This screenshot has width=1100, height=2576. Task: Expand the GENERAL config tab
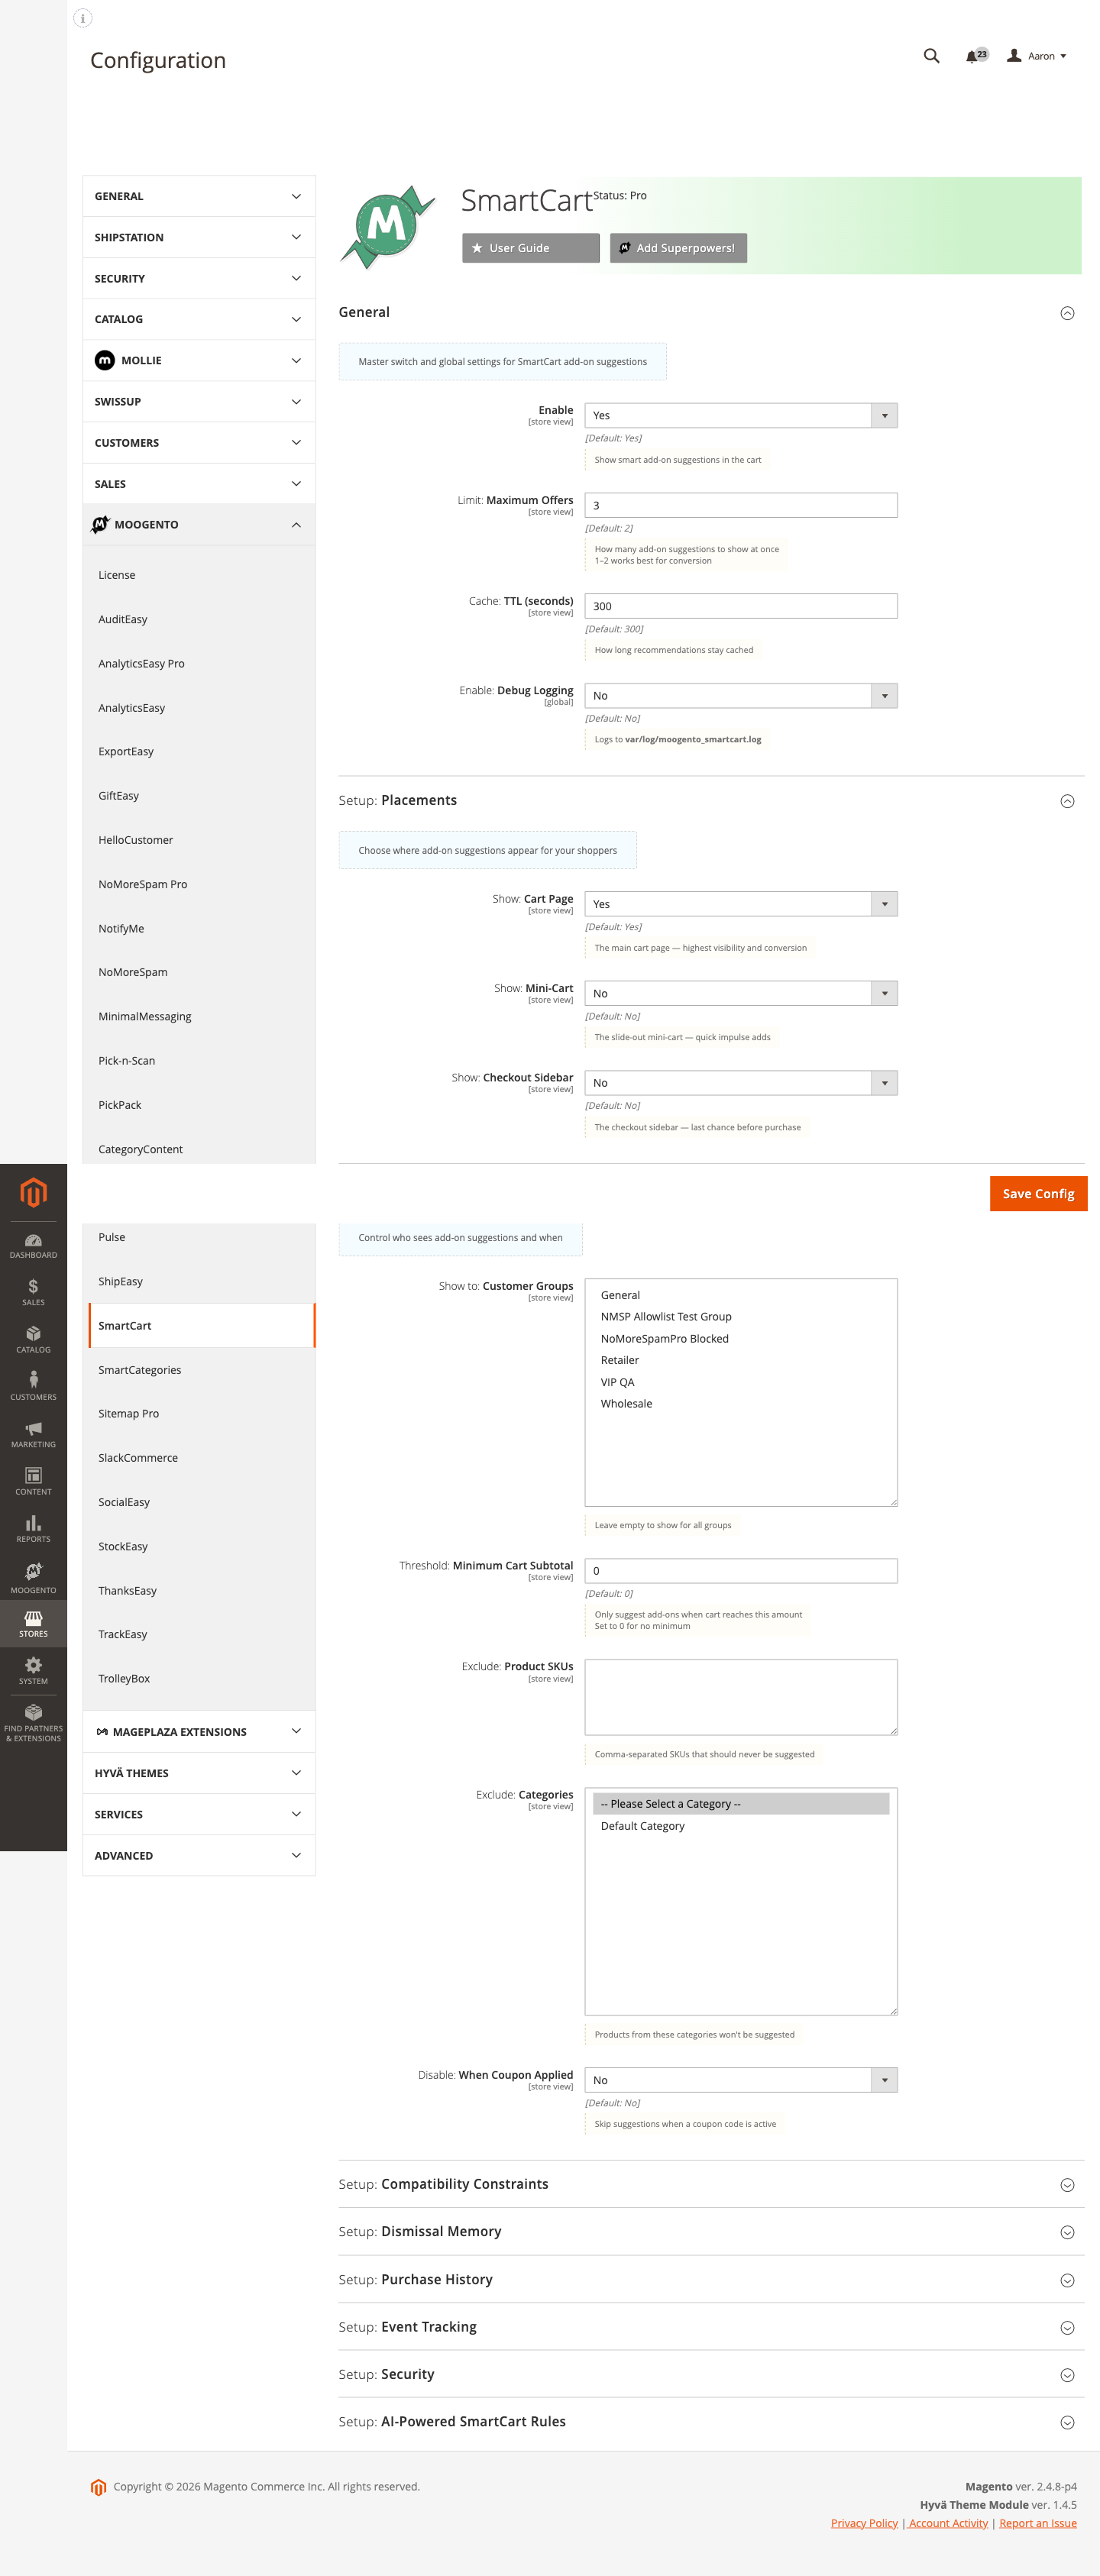click(199, 196)
